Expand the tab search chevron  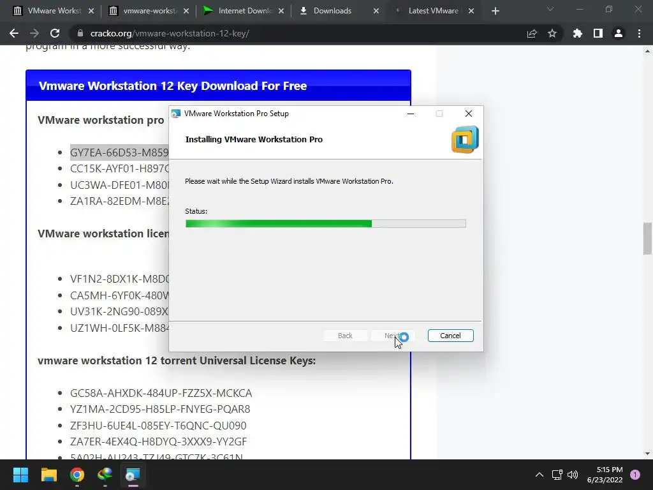[550, 9]
